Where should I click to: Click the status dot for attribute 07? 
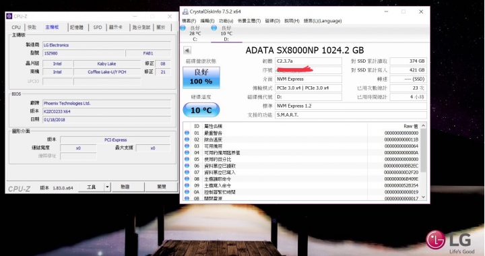coord(187,172)
